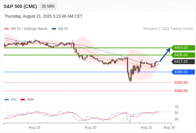The height and width of the screenshot is (133, 196).
Task: Select the 6435.00 green resistance label
Action: pyautogui.click(x=183, y=55)
